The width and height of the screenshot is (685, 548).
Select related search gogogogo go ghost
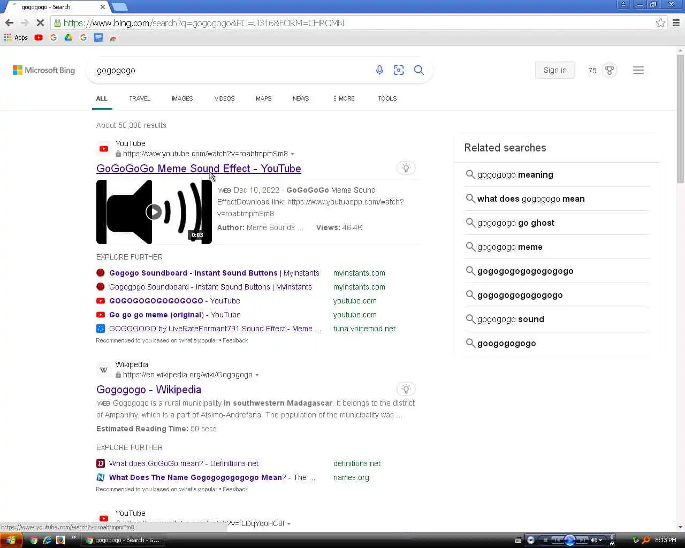tap(557, 223)
